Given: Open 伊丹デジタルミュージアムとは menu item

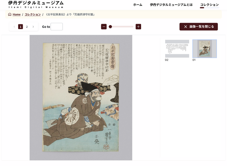Looking at the screenshot, I should tap(171, 5).
